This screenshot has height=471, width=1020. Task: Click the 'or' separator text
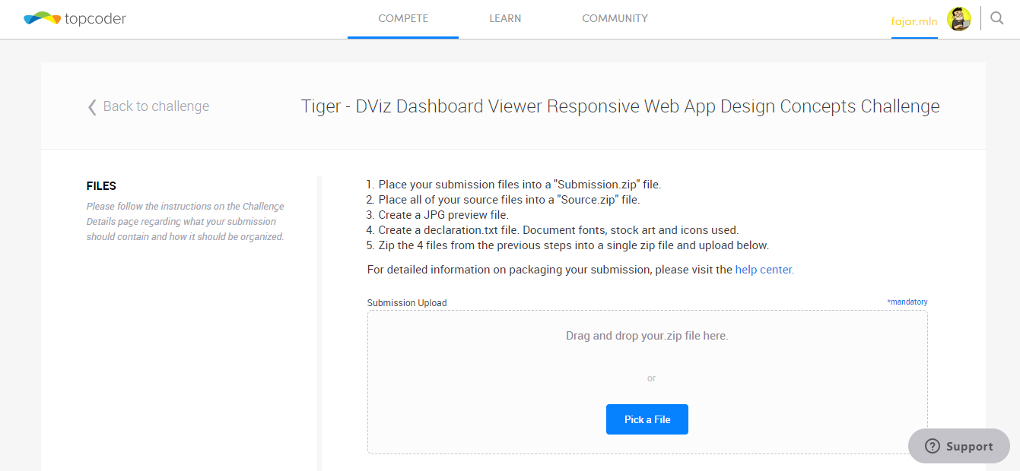651,378
